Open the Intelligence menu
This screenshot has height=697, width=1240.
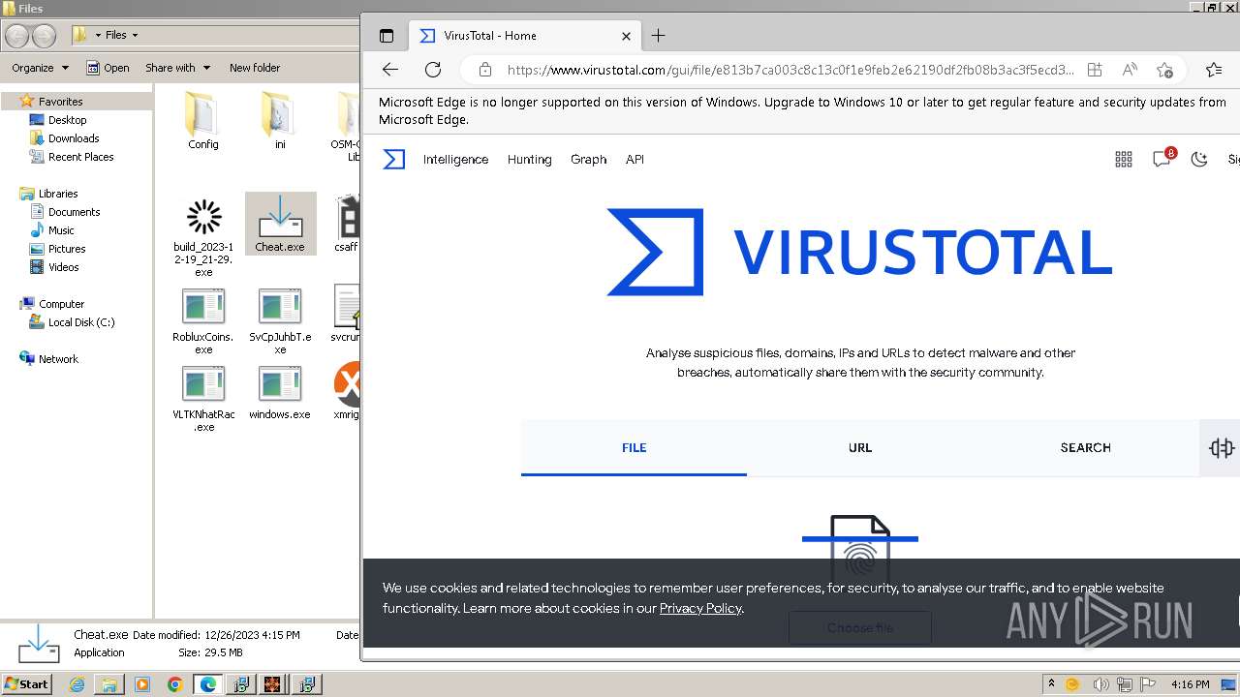(455, 160)
